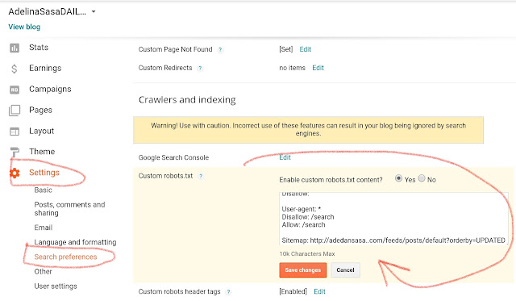516x301 pixels.
Task: Open Basic settings submenu item
Action: pos(43,190)
